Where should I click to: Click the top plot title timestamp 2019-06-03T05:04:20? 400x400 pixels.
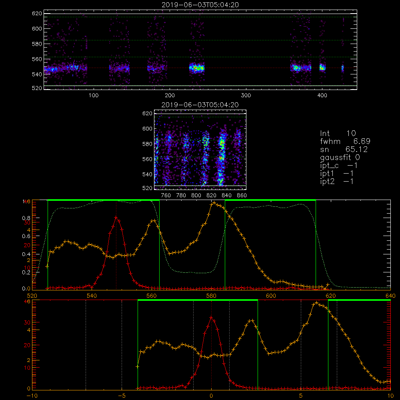tap(200, 5)
